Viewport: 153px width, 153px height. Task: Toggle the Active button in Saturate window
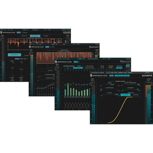pos(111,76)
